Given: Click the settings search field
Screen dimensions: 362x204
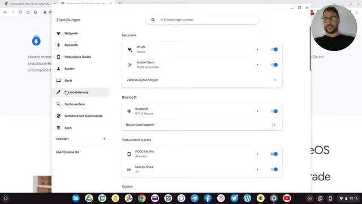Looking at the screenshot, I should pyautogui.click(x=202, y=20).
